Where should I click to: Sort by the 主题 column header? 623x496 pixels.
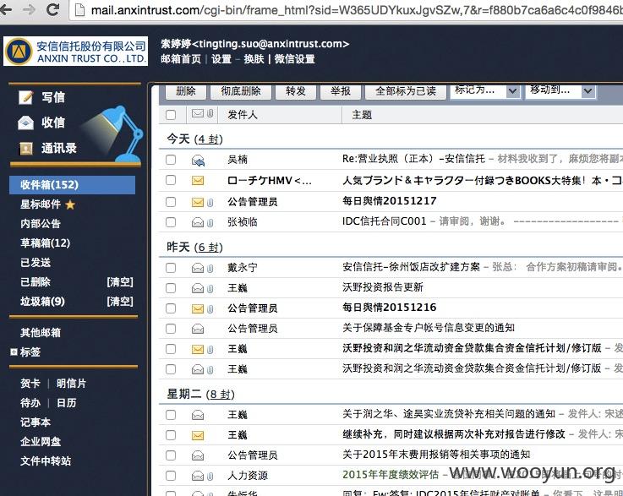[x=362, y=115]
